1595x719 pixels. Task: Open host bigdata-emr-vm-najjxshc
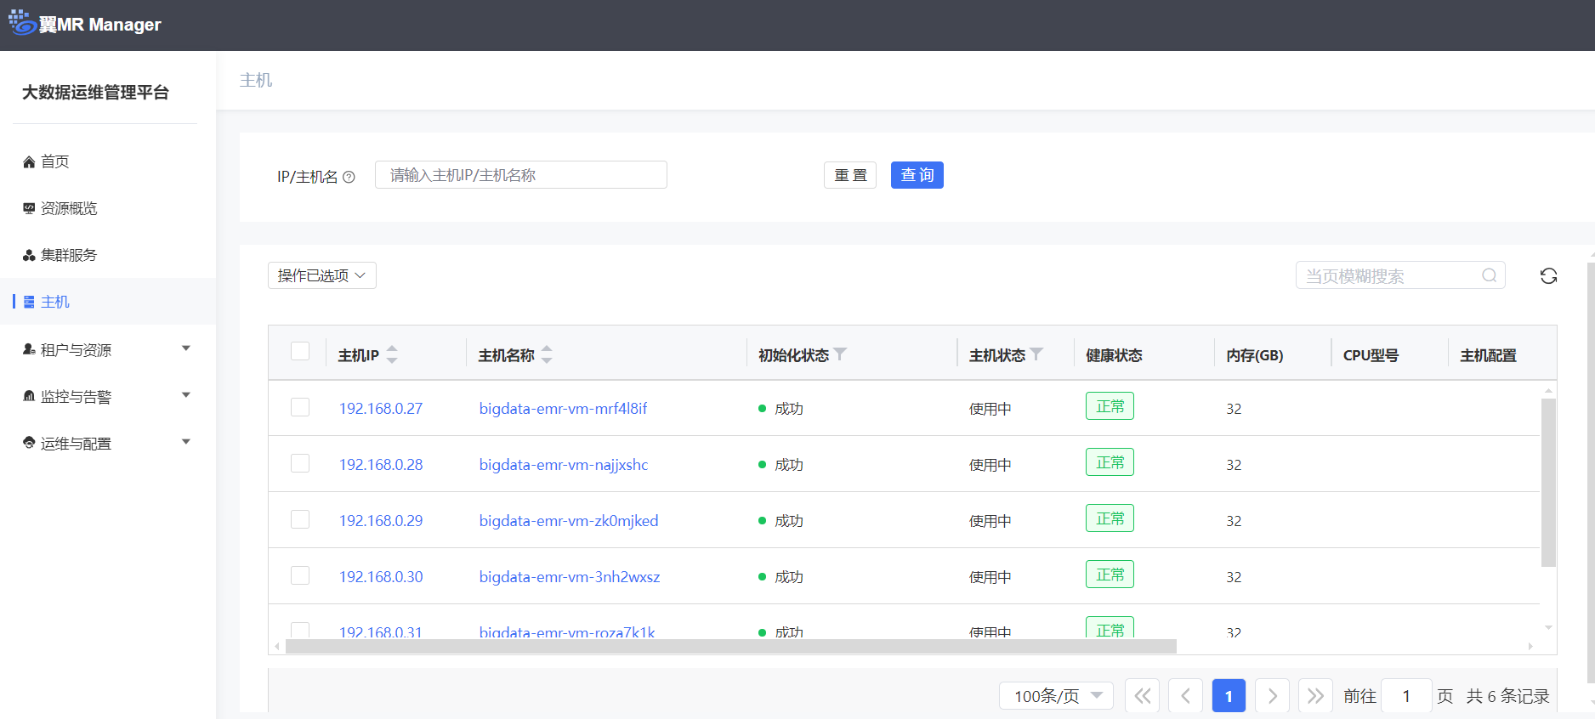(564, 465)
